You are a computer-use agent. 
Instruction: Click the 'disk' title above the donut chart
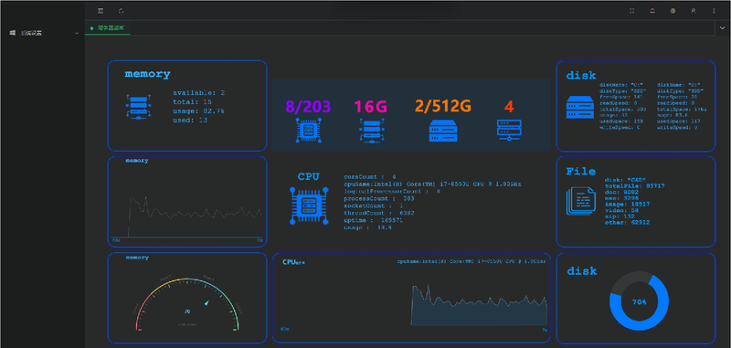click(582, 271)
